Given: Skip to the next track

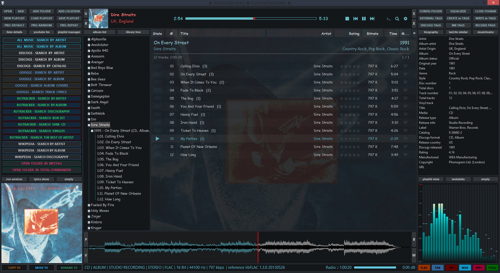Looking at the screenshot, I should (x=372, y=19).
